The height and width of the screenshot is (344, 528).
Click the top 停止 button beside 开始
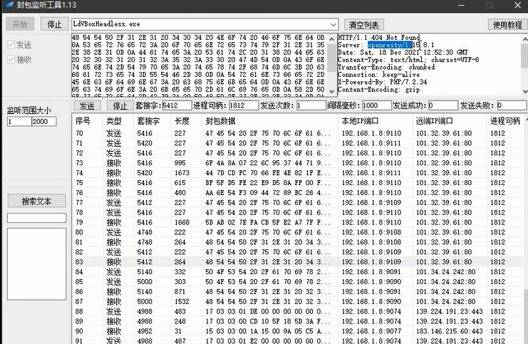[55, 24]
